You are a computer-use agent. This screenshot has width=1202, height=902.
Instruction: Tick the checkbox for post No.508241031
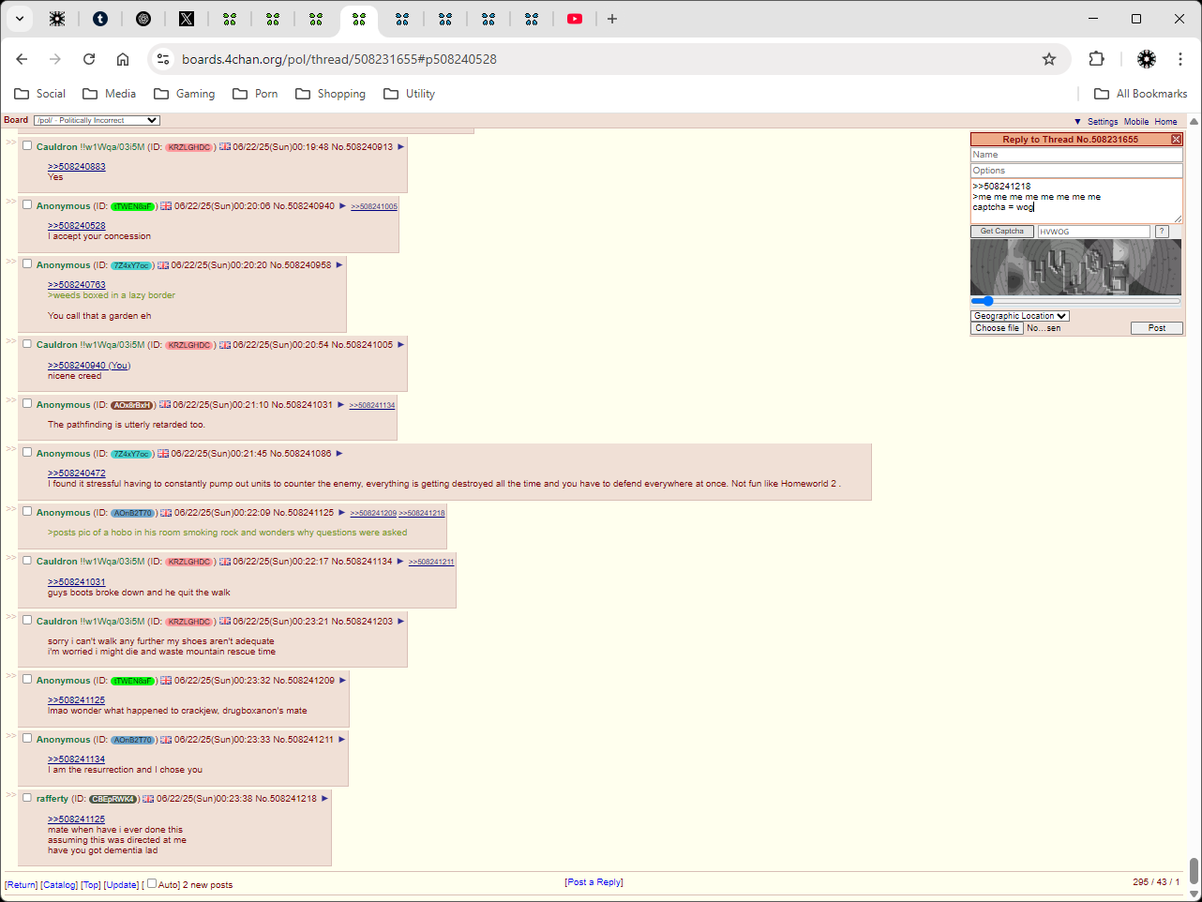point(27,403)
